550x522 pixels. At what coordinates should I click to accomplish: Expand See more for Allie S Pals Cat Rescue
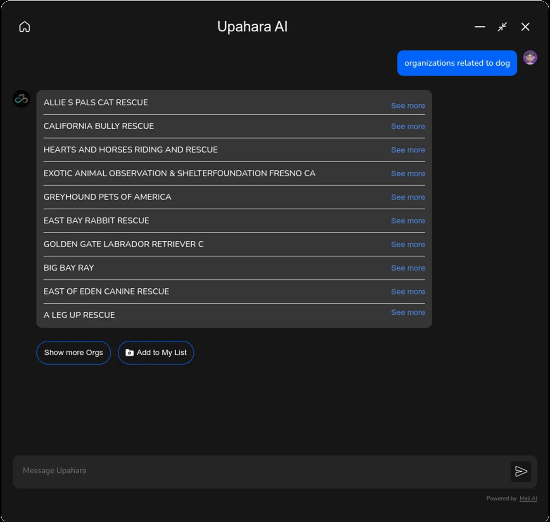point(408,106)
